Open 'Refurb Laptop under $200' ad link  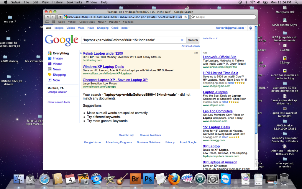103,53
